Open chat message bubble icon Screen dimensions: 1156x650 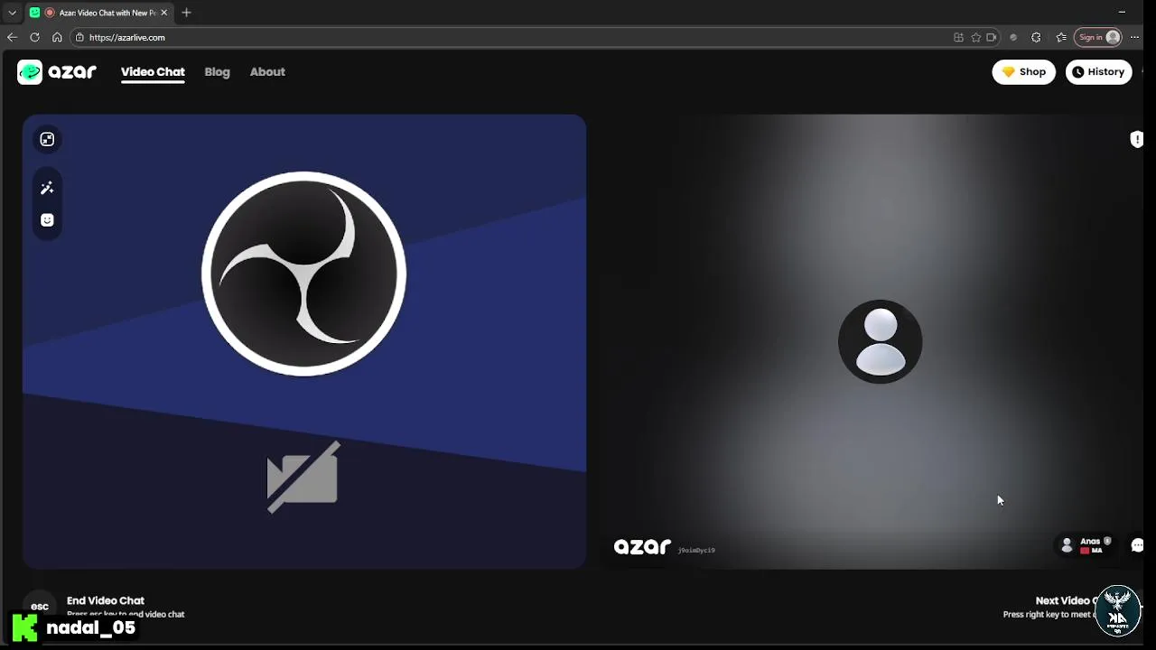click(1137, 545)
